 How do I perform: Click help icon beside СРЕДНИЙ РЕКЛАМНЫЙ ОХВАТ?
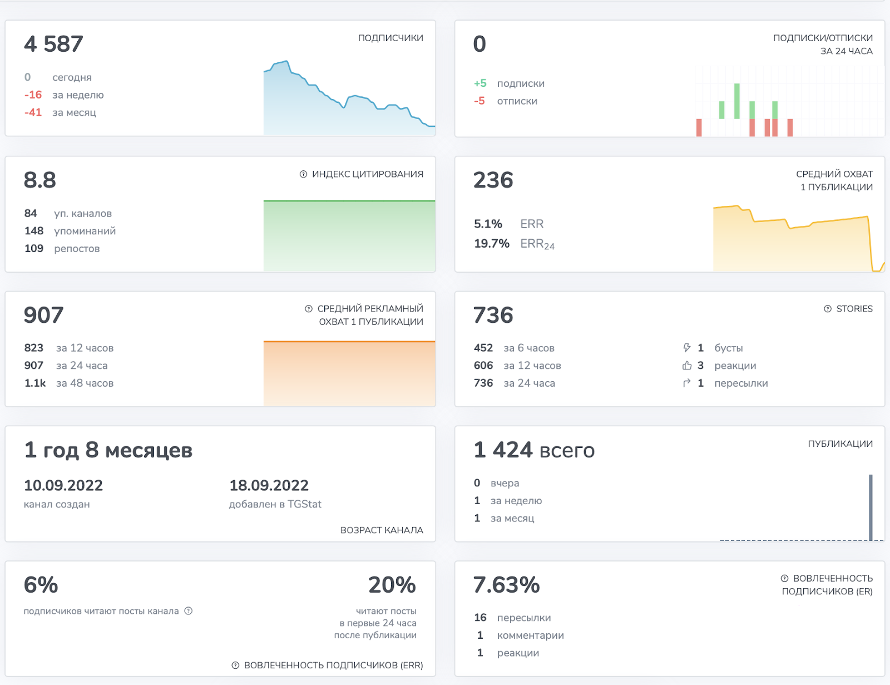pyautogui.click(x=309, y=309)
